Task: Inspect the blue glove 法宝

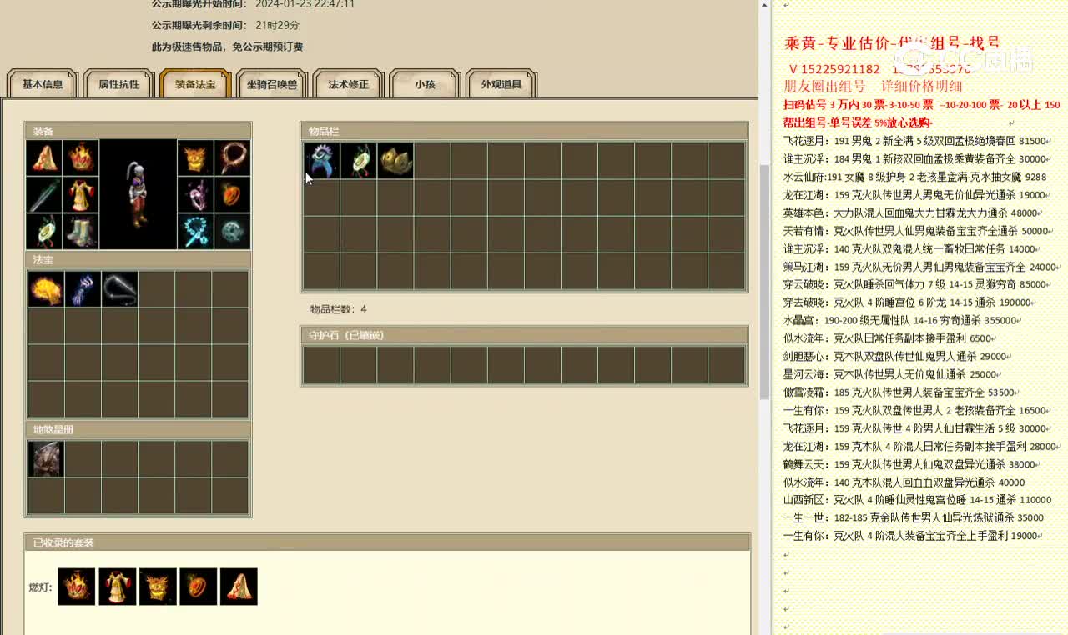Action: coord(83,289)
